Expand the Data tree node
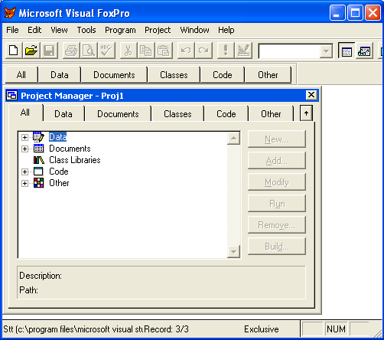 tap(24, 137)
